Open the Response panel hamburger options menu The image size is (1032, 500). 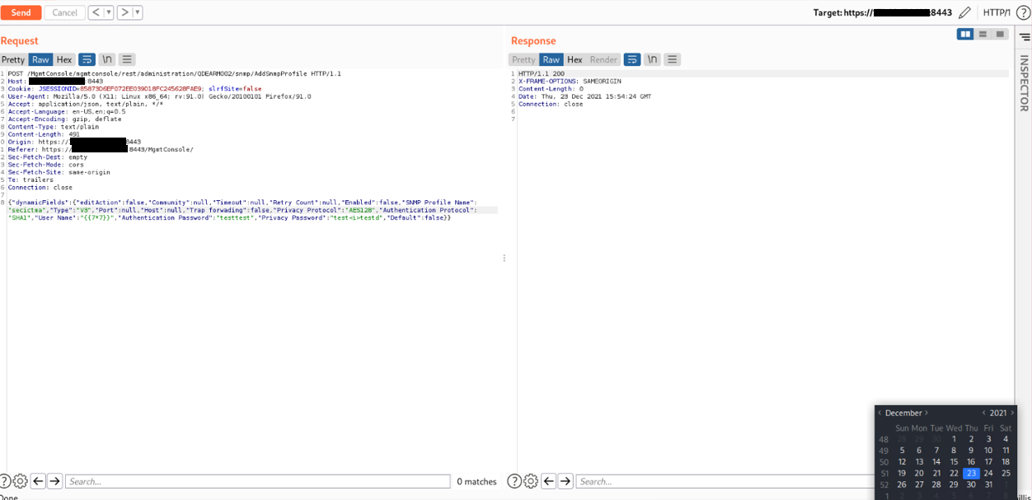[672, 59]
